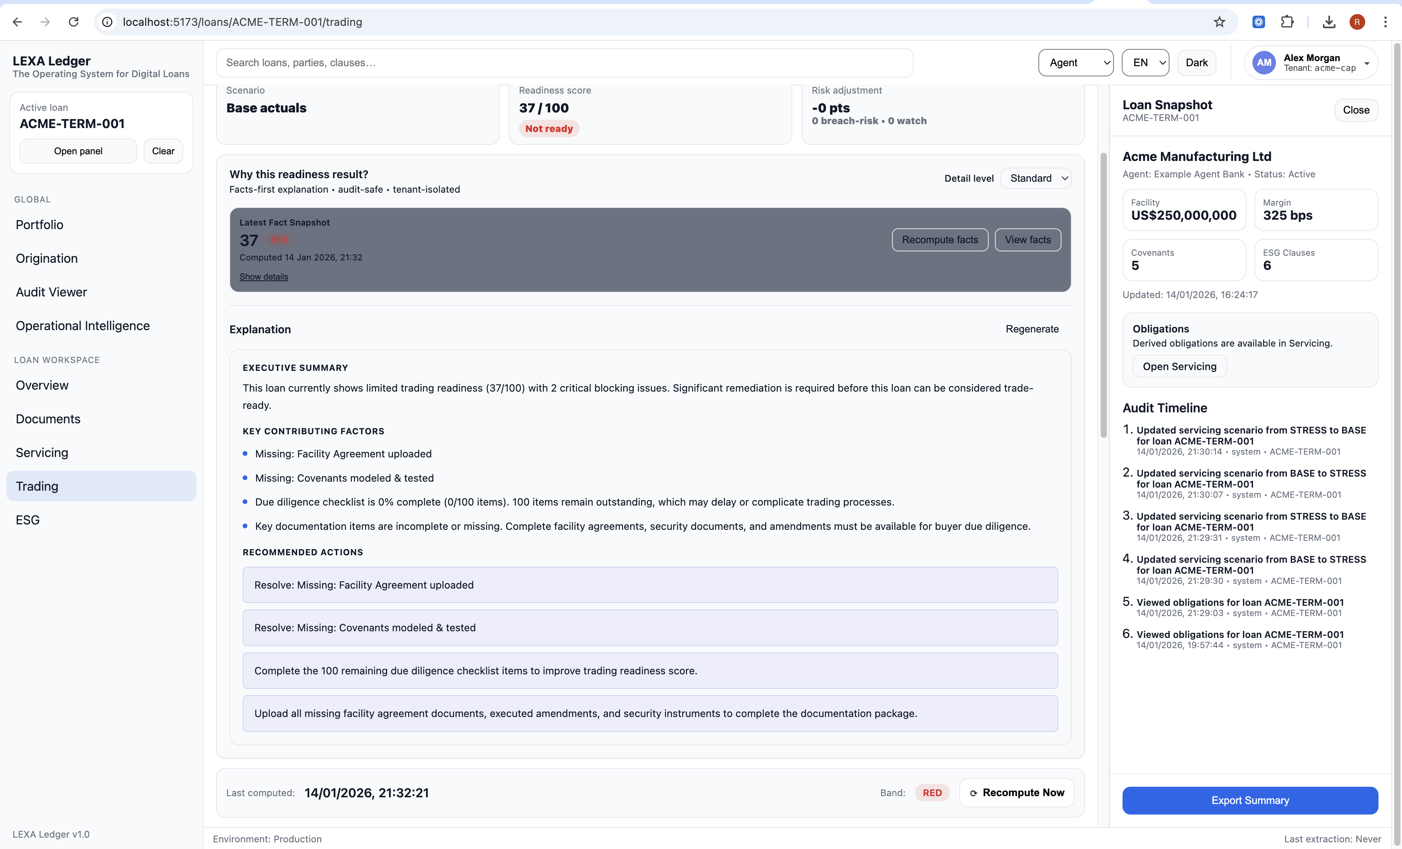1402x849 pixels.
Task: Show details of Latest Fact Snapshot
Action: pos(263,277)
